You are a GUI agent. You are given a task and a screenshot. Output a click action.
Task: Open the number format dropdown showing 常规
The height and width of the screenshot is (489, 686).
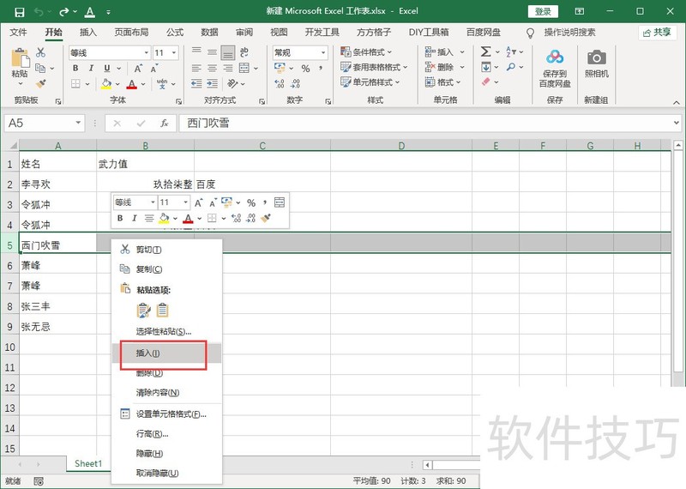pos(322,53)
